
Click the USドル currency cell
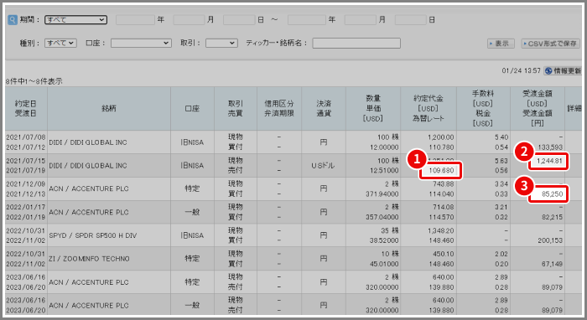[323, 166]
